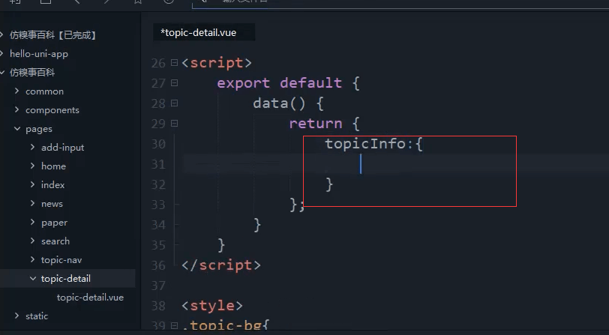Screen dimensions: 609x335
Task: Expand the static folder arrow
Action: click(16, 316)
